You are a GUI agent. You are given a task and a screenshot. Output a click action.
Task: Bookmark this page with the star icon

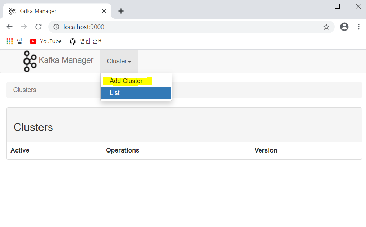click(326, 27)
